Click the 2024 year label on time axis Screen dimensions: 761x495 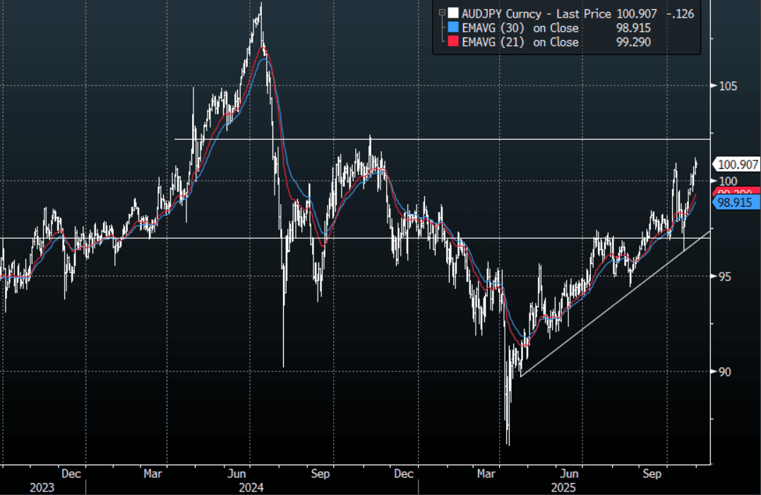251,488
